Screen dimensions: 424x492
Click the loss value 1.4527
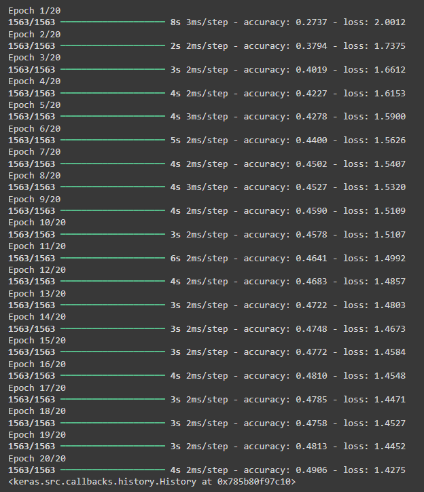coord(390,423)
